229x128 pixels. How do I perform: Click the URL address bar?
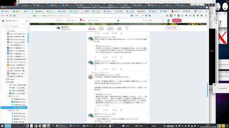point(82,16)
